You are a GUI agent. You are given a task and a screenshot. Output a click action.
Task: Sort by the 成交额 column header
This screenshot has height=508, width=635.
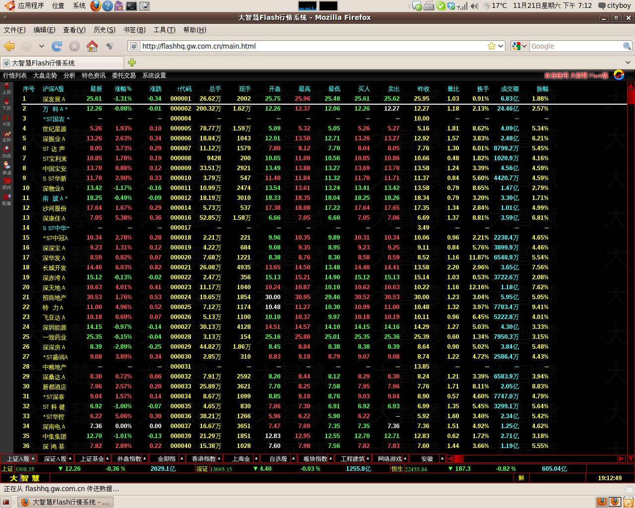click(510, 89)
